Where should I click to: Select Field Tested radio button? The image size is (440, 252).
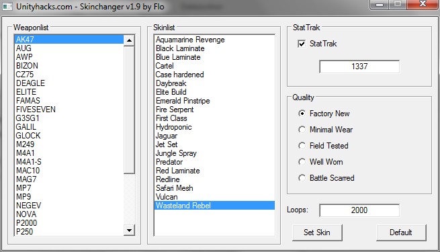click(x=302, y=146)
